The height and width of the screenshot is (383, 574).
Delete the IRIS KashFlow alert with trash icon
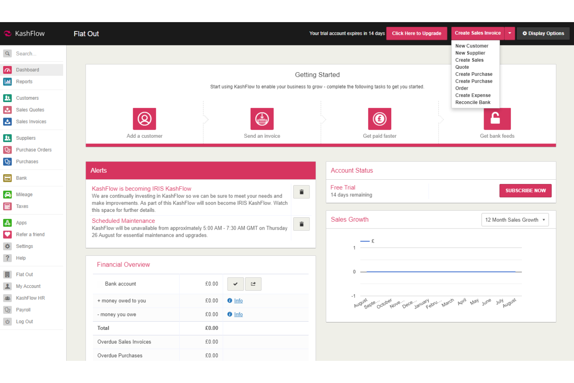point(301,192)
